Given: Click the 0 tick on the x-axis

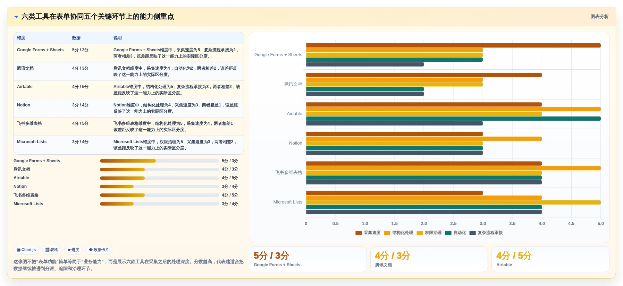Looking at the screenshot, I should tap(306, 224).
